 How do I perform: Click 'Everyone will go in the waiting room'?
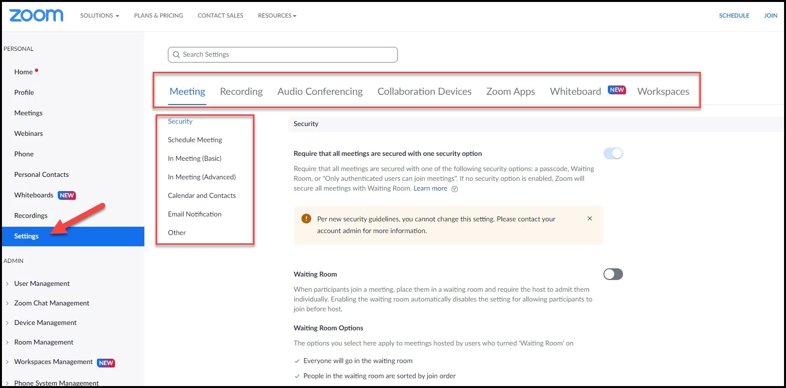point(358,361)
